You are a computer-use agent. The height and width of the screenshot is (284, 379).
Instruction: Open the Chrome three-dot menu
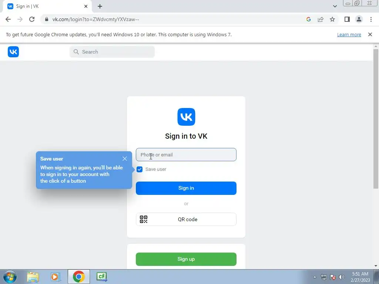pos(371,19)
